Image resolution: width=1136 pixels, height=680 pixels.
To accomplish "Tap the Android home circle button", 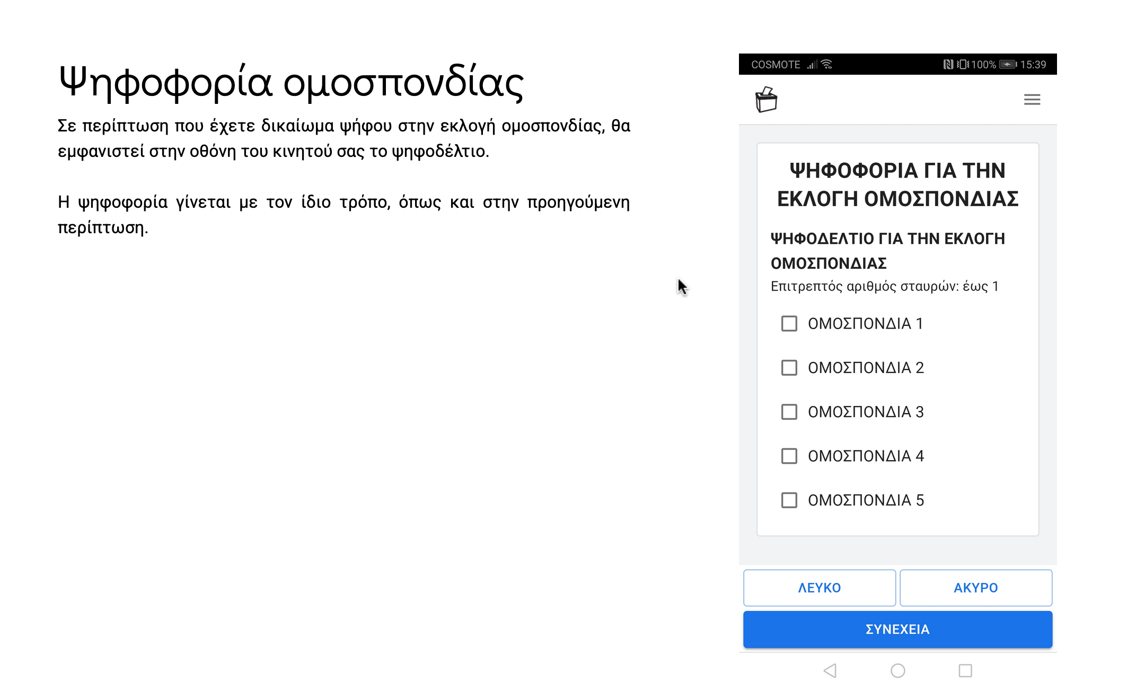I will [x=897, y=670].
